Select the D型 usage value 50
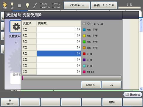This screenshot has width=143, height=107. click(59, 42)
